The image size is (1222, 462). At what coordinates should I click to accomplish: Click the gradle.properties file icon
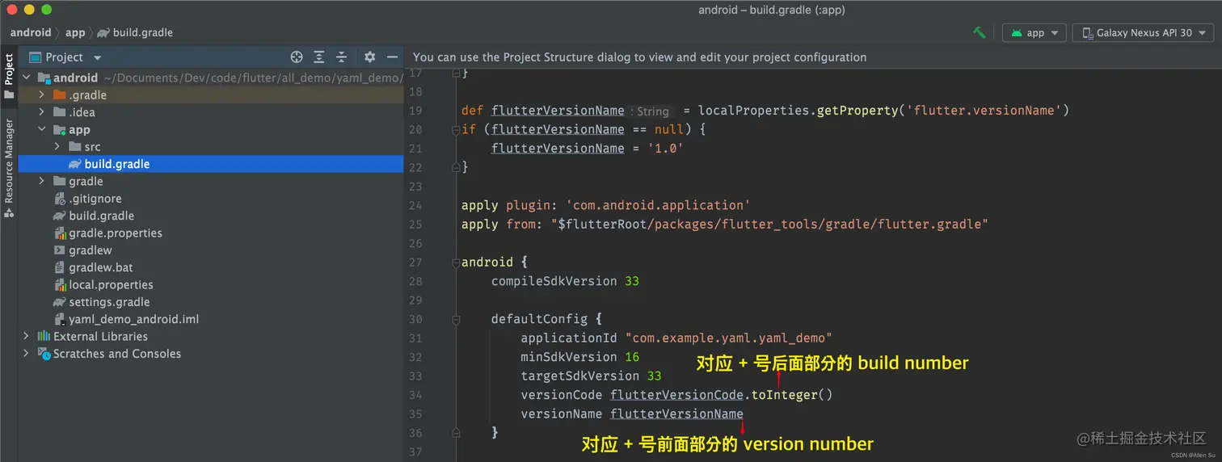tap(59, 233)
